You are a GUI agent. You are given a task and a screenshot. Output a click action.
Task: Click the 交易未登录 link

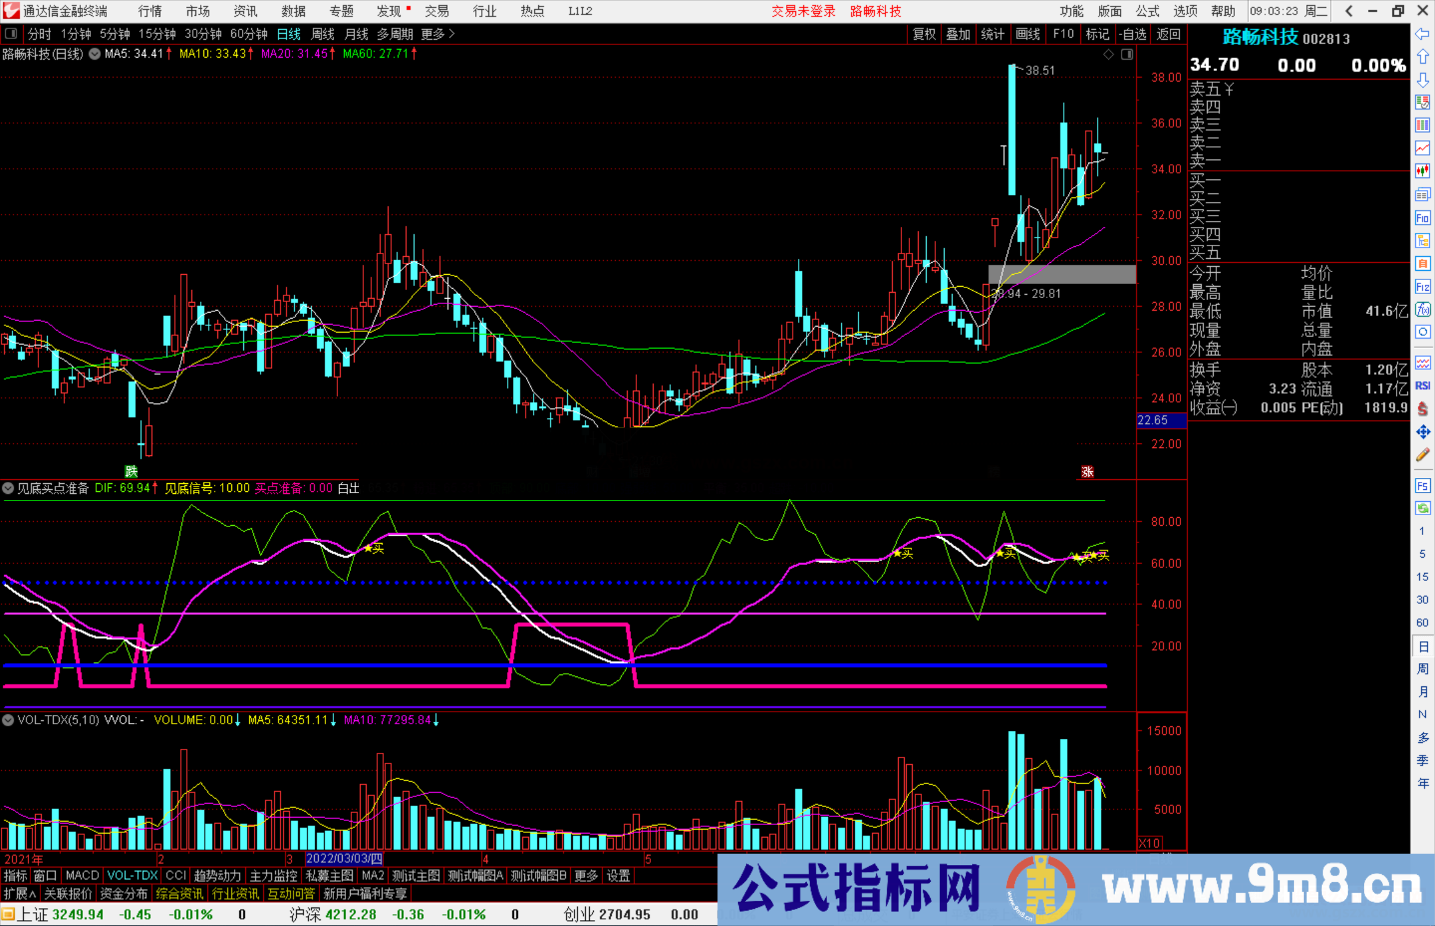click(803, 11)
